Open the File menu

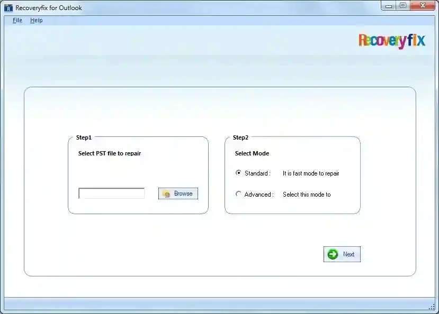pyautogui.click(x=17, y=20)
